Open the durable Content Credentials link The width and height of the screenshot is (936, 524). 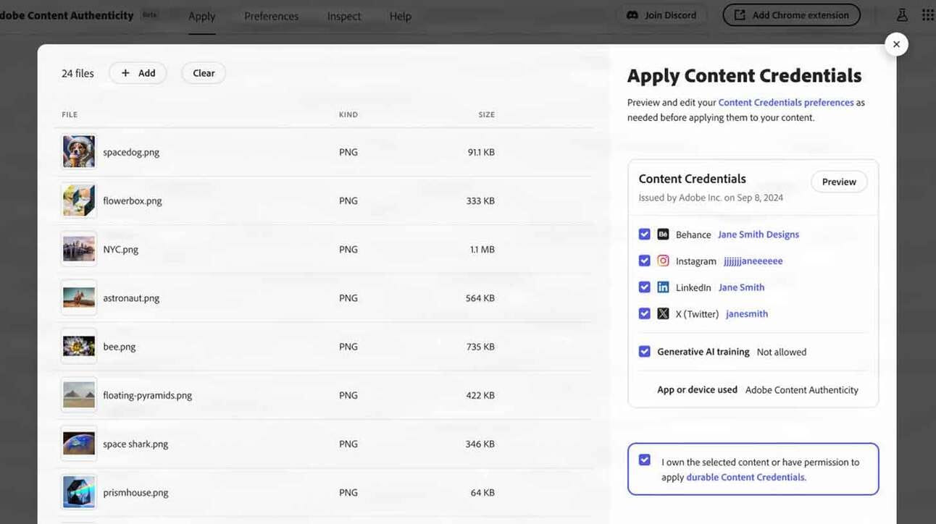point(745,477)
